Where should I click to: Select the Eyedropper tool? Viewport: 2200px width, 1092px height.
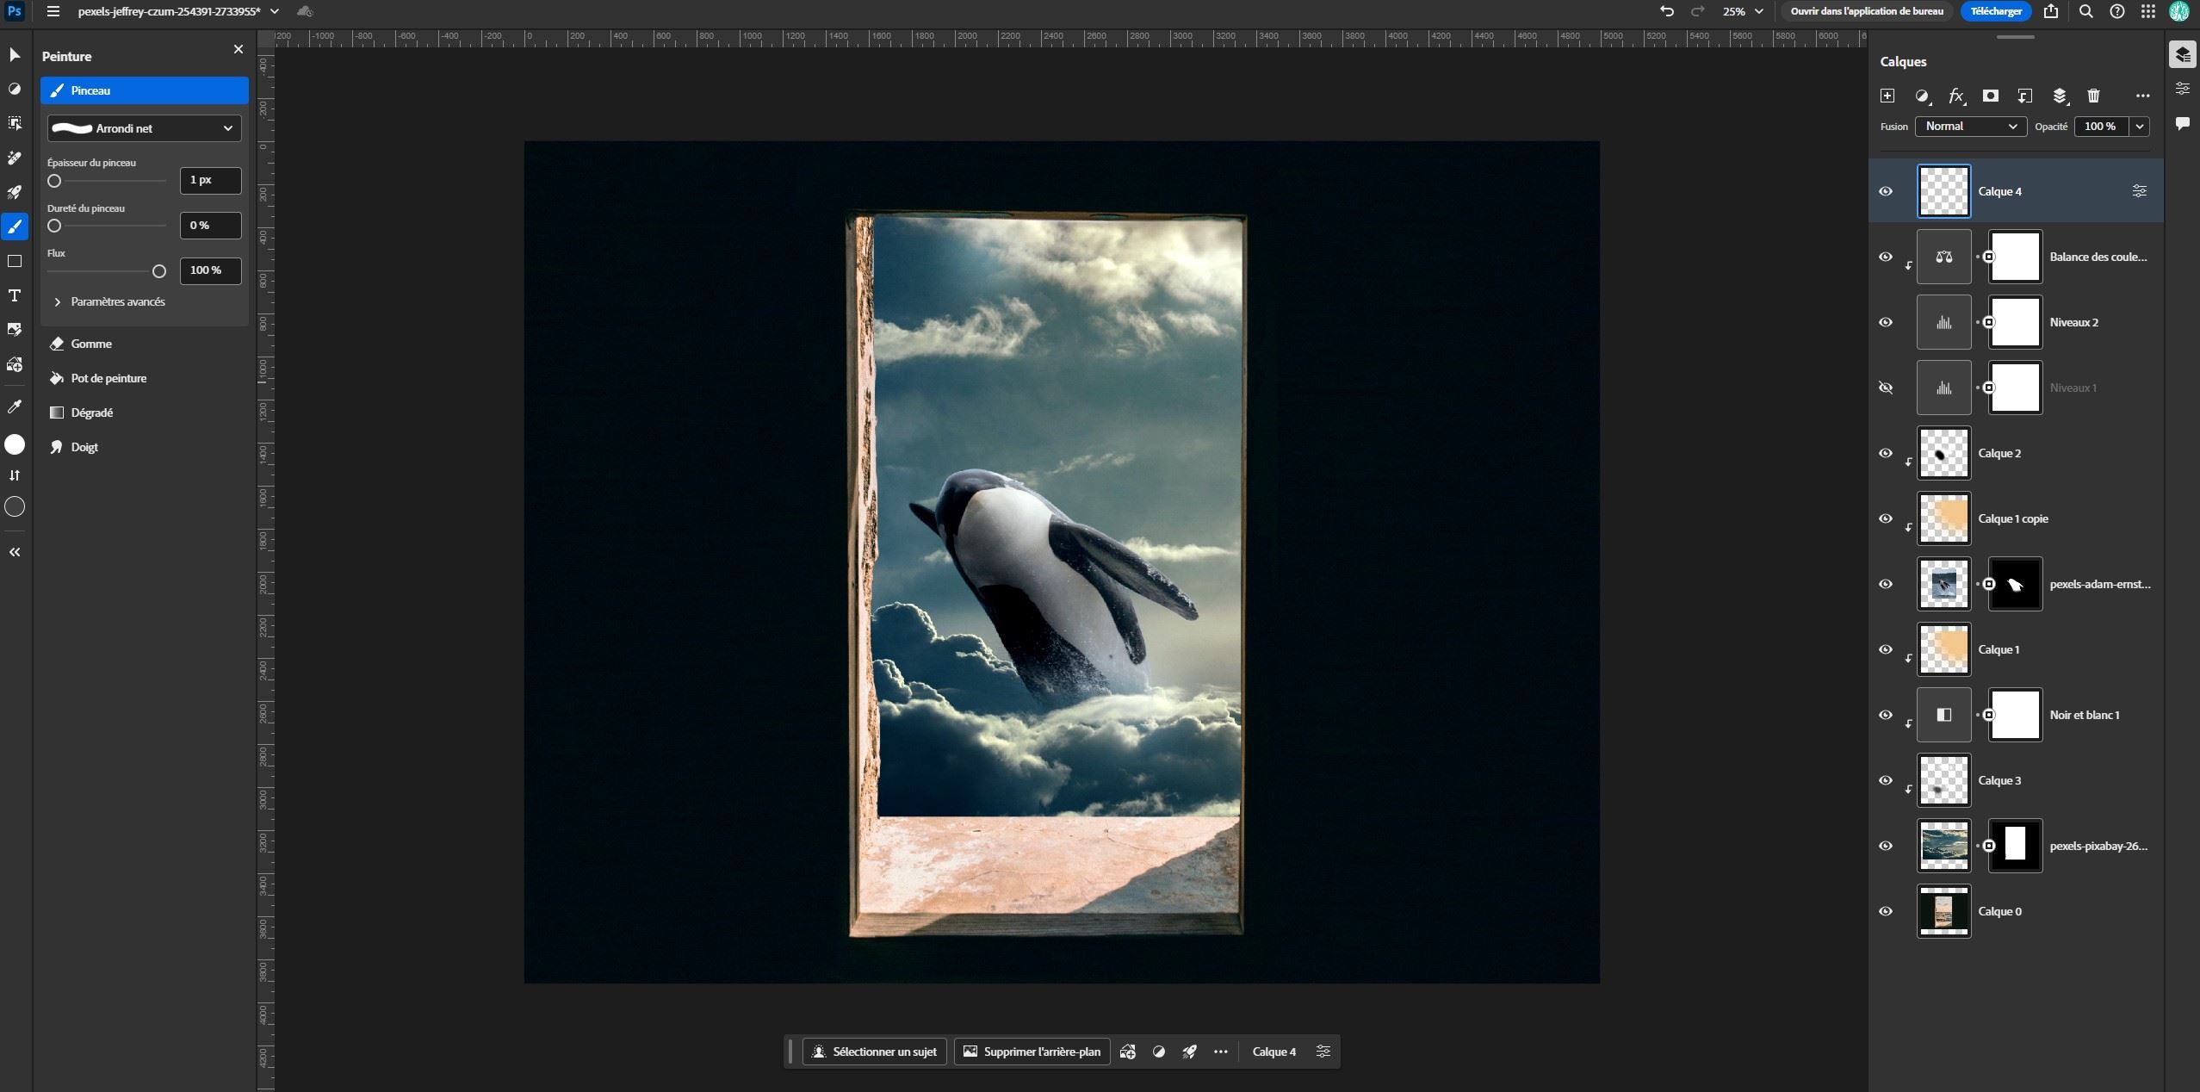pyautogui.click(x=15, y=406)
